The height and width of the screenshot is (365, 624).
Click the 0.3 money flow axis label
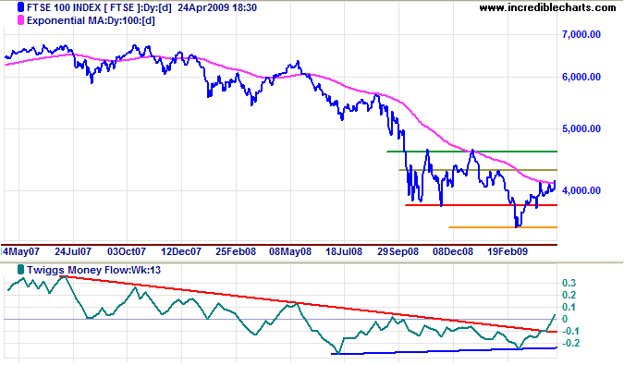pyautogui.click(x=569, y=283)
